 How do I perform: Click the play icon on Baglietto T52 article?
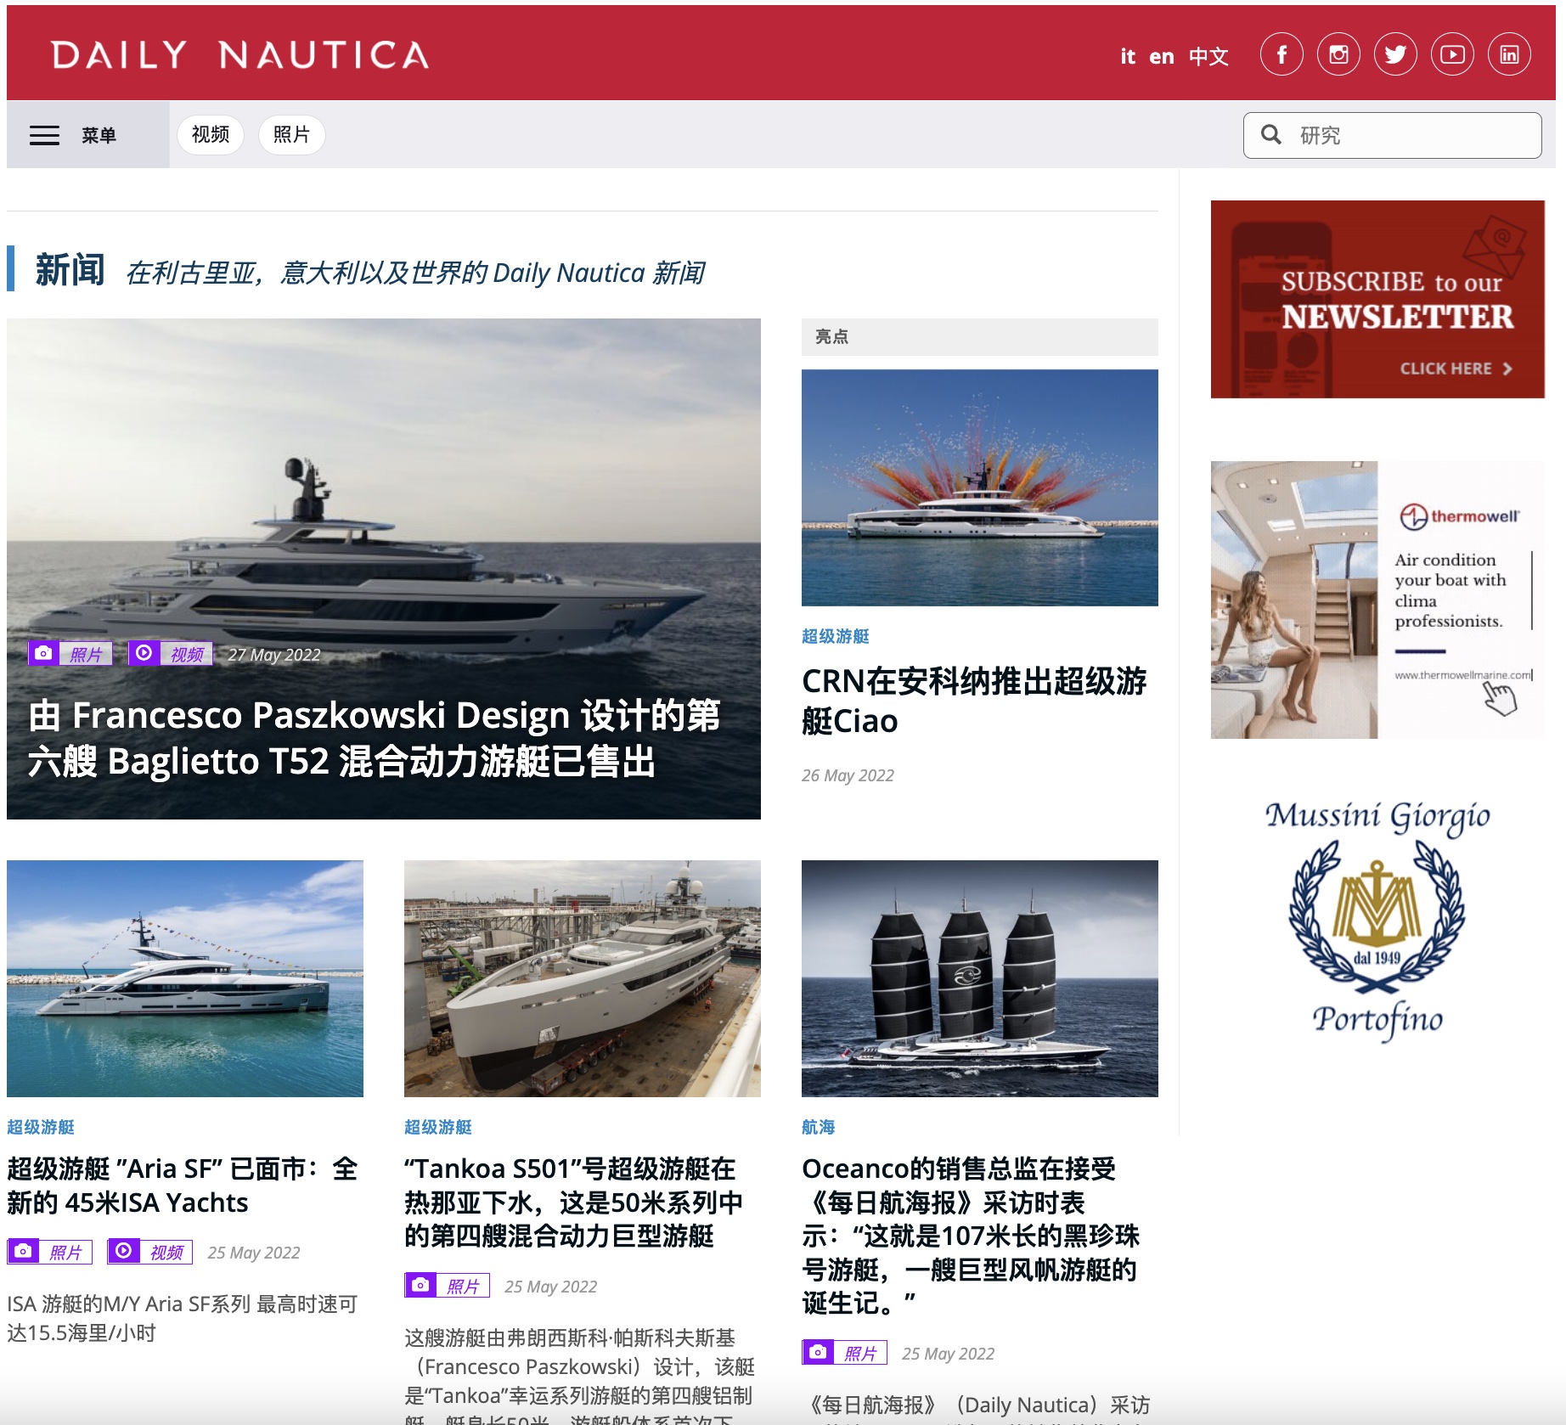pos(144,653)
